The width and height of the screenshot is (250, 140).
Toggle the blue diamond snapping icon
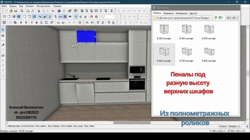pos(76,17)
